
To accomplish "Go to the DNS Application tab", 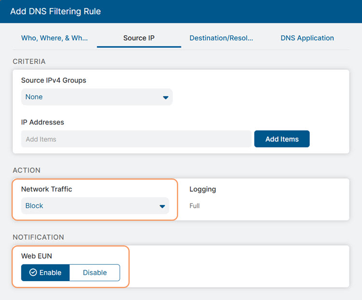I will pos(307,38).
